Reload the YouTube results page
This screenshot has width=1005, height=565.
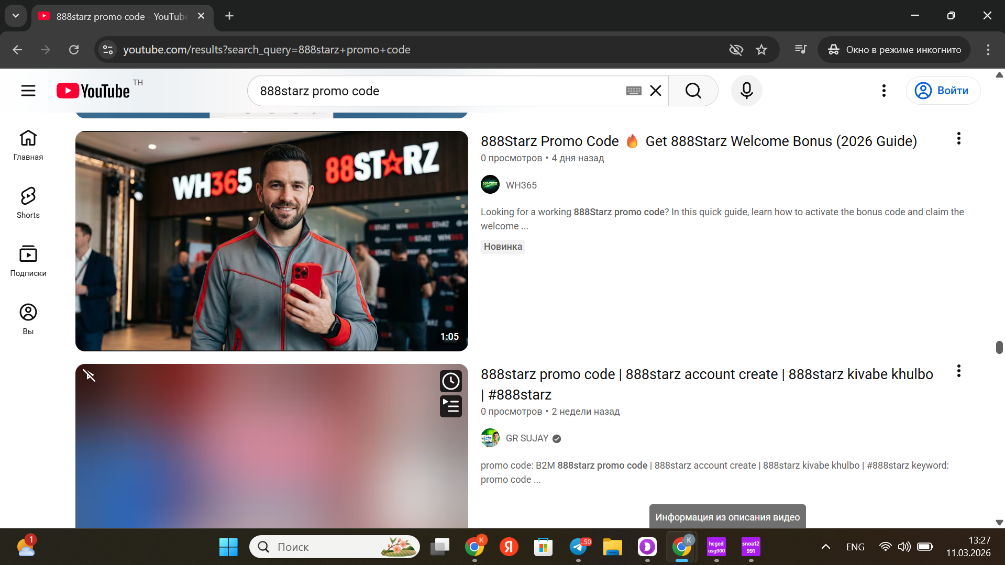(74, 50)
